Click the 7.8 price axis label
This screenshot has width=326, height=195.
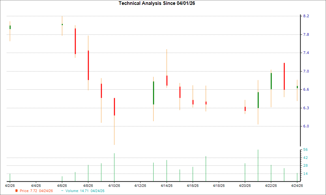click(x=306, y=34)
